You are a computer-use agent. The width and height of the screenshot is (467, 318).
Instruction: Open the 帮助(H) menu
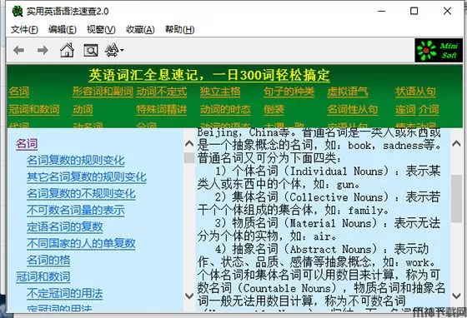tap(179, 29)
